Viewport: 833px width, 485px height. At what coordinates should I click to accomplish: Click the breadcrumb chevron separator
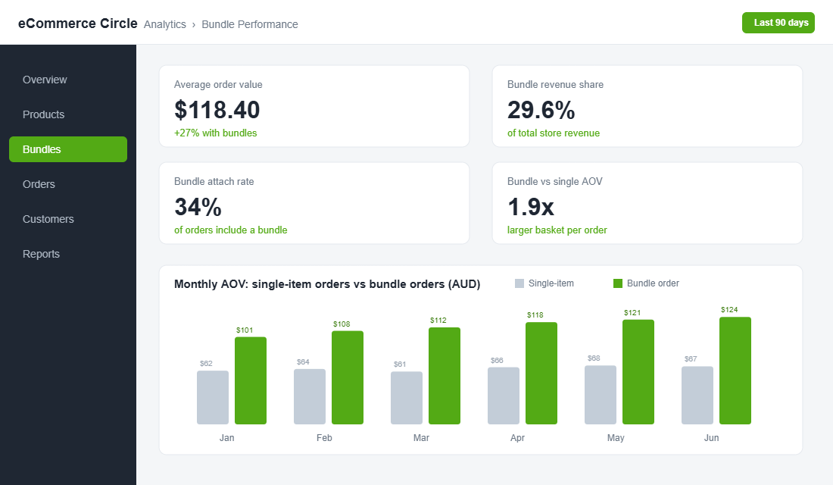(194, 24)
